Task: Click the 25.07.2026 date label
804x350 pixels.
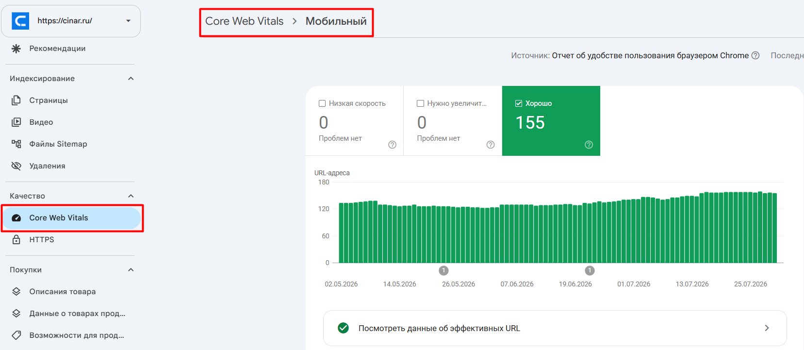Action: pos(751,284)
